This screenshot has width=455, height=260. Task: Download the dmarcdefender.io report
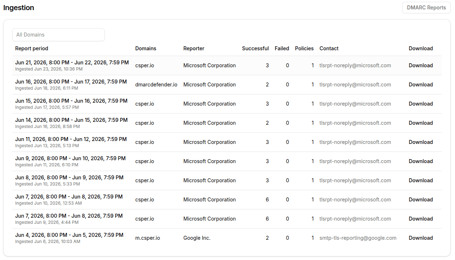[x=421, y=85]
